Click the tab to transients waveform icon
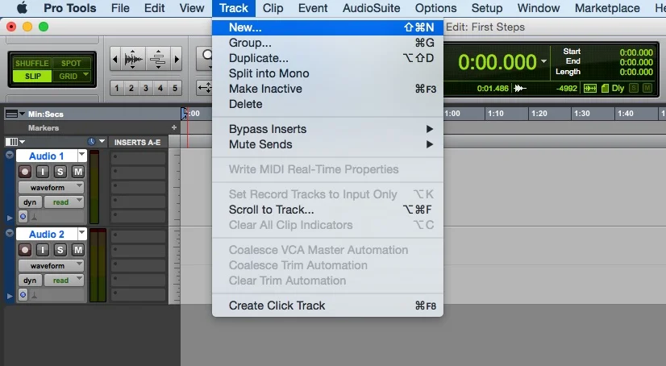The width and height of the screenshot is (666, 366). coord(520,89)
